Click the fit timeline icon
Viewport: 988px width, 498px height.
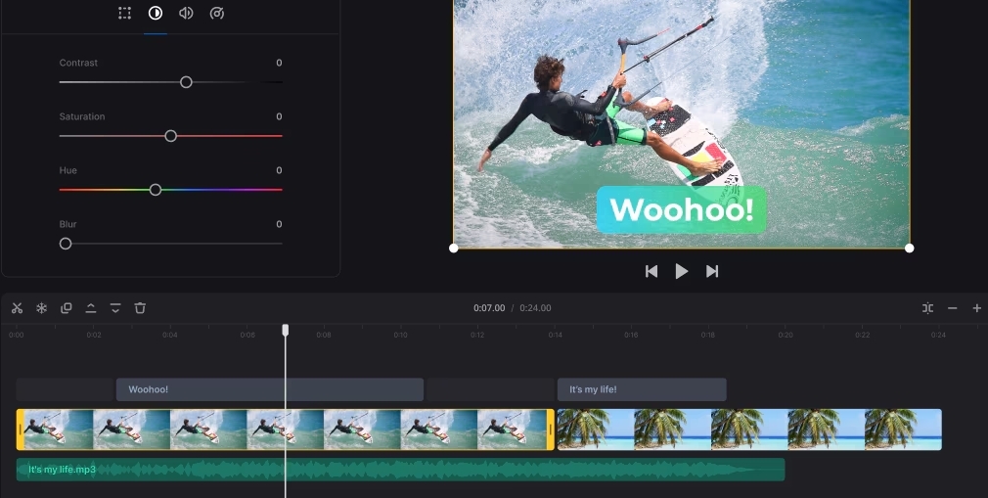tap(927, 308)
